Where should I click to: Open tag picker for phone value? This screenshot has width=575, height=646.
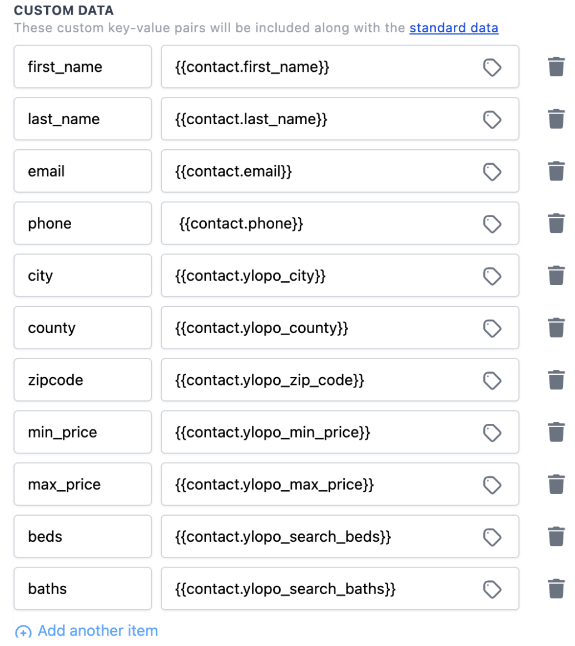(x=492, y=224)
